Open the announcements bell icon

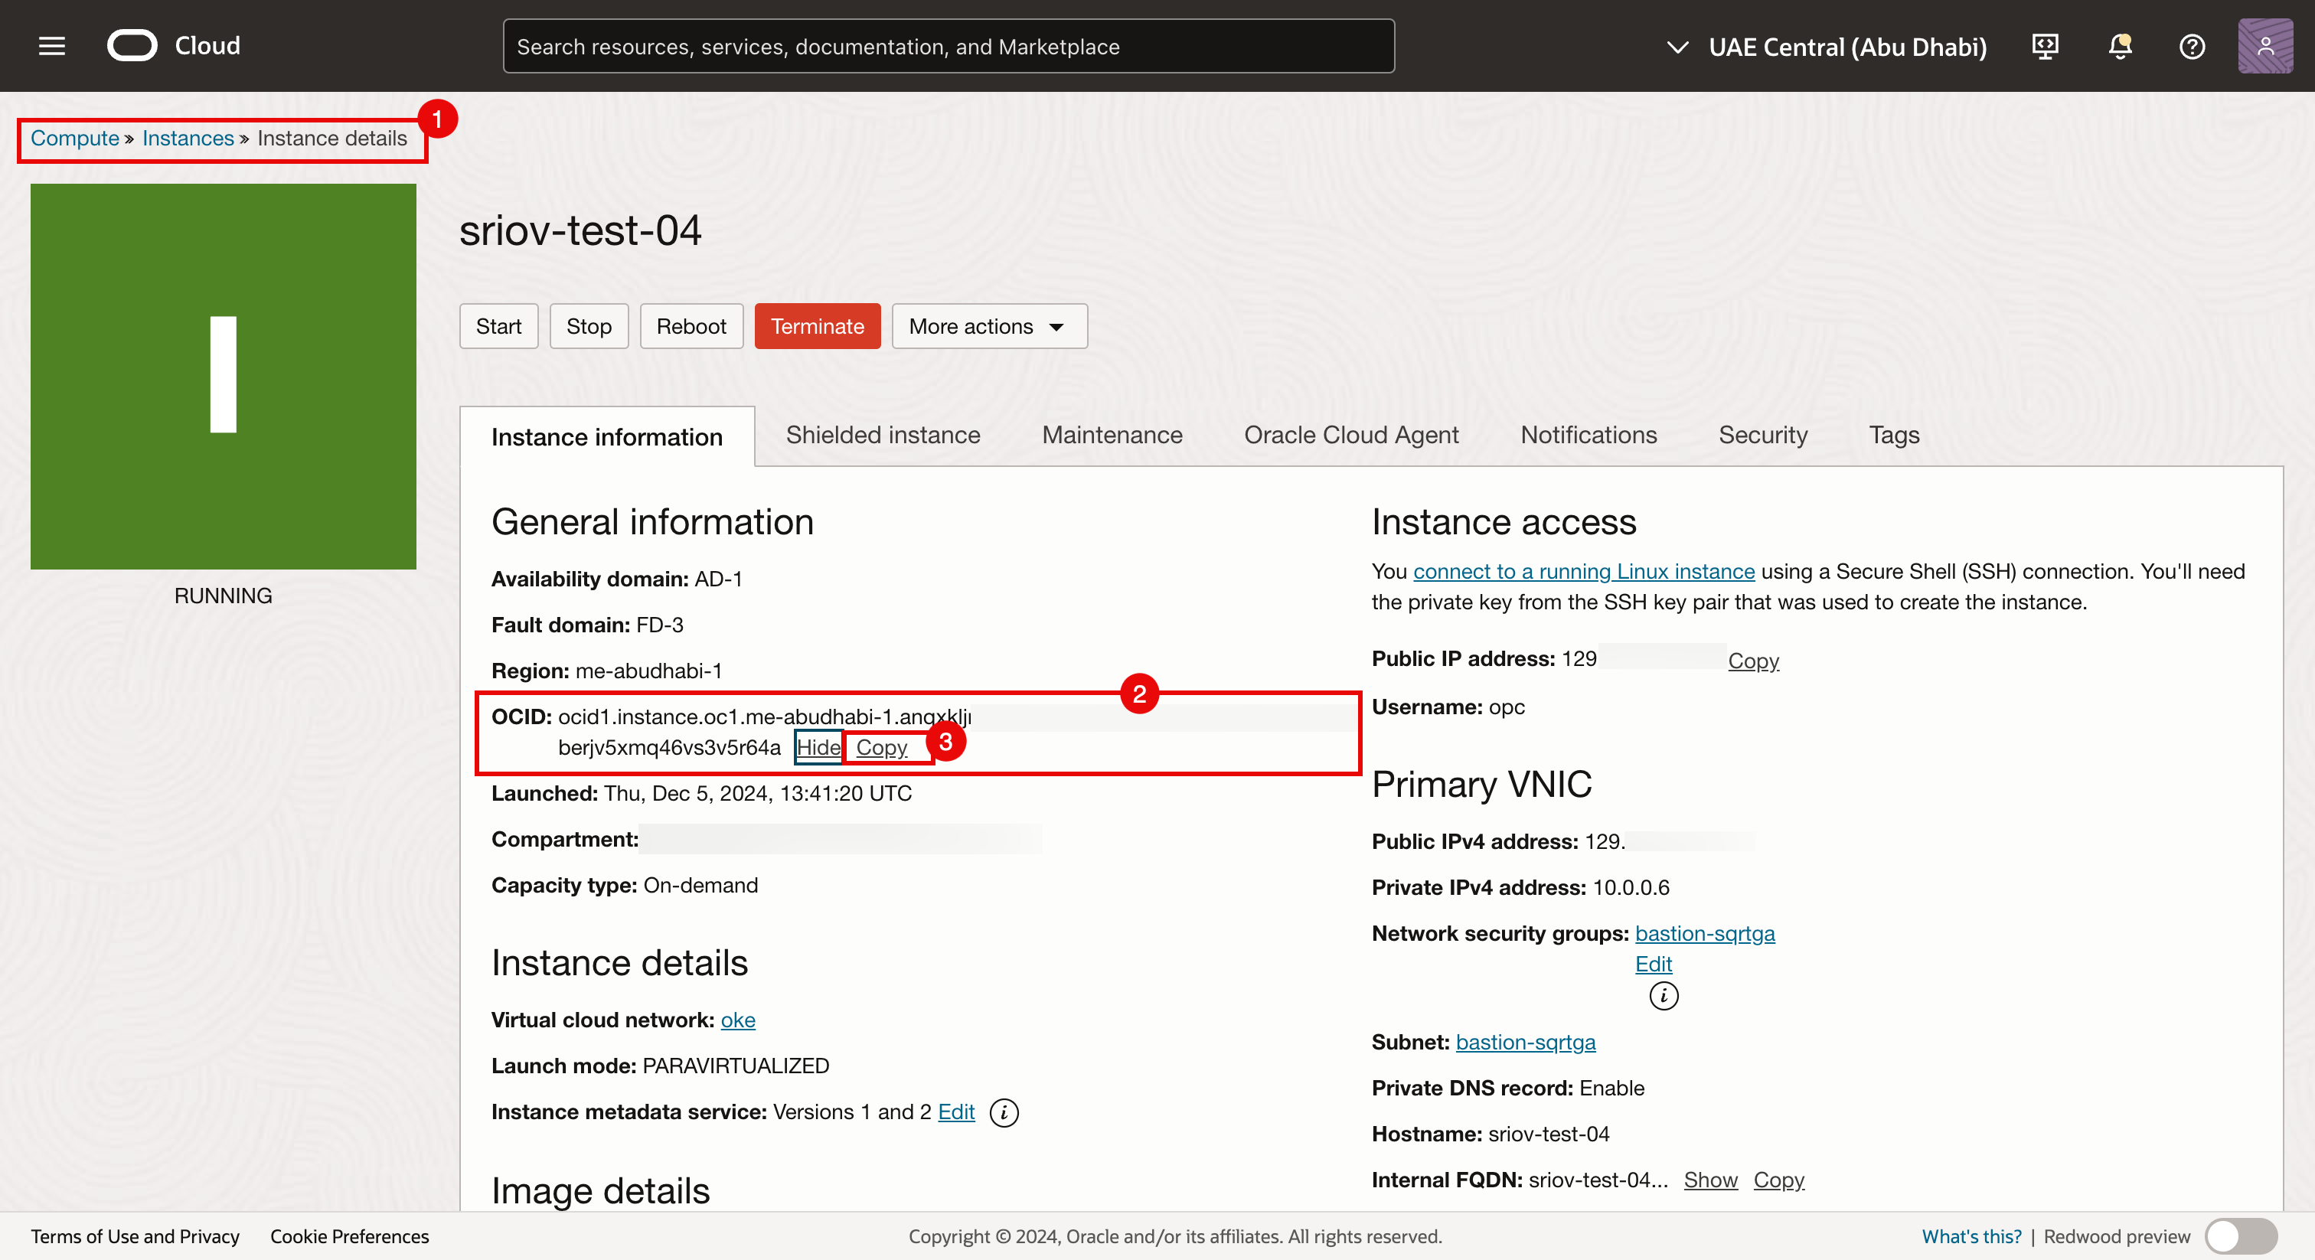(2119, 46)
